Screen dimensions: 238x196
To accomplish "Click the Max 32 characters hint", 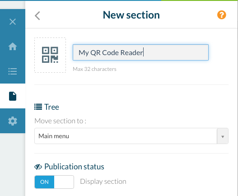I will (94, 69).
